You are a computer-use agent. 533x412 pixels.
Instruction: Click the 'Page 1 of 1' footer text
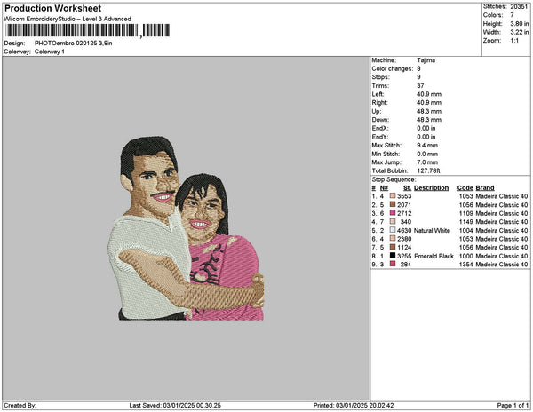coord(513,406)
